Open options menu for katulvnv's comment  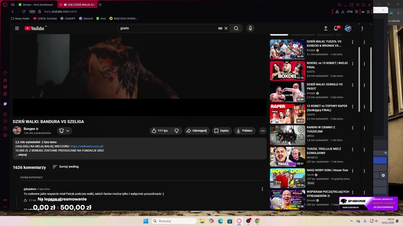tap(262, 189)
